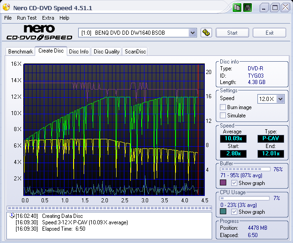Screen dimensions: 293x243
Task: Switch to the Disc Quality tab
Action: tap(107, 52)
